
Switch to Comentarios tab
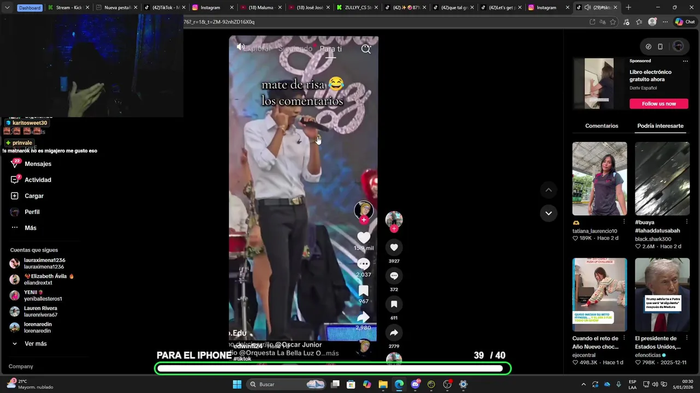click(x=602, y=126)
